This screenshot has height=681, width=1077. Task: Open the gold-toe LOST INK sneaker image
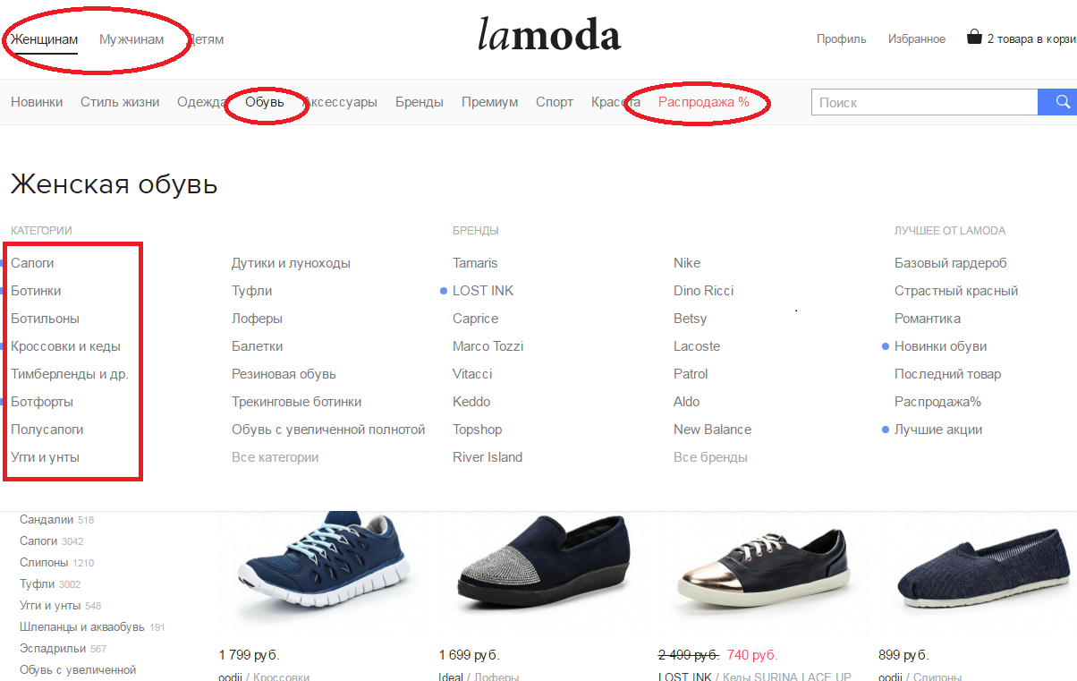tap(753, 564)
